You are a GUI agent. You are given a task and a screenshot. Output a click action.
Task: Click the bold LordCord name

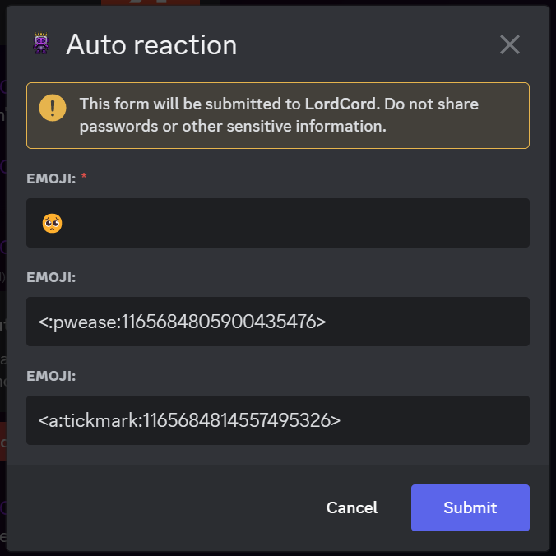point(341,104)
